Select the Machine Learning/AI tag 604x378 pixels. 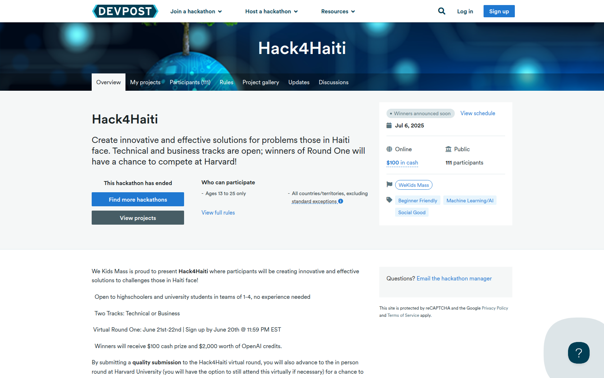tap(470, 201)
